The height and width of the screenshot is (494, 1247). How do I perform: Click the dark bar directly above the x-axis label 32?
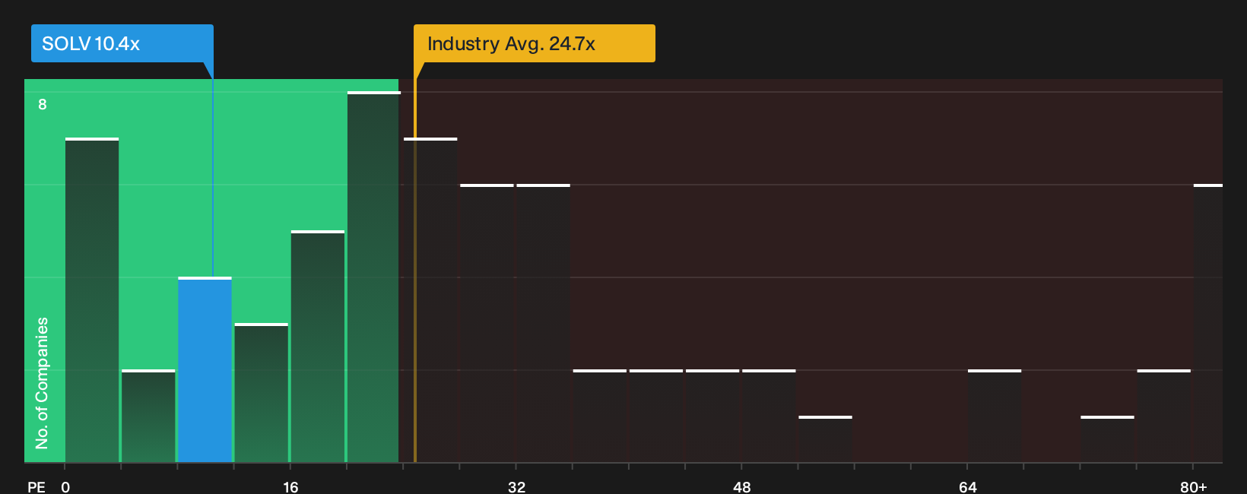pos(543,323)
